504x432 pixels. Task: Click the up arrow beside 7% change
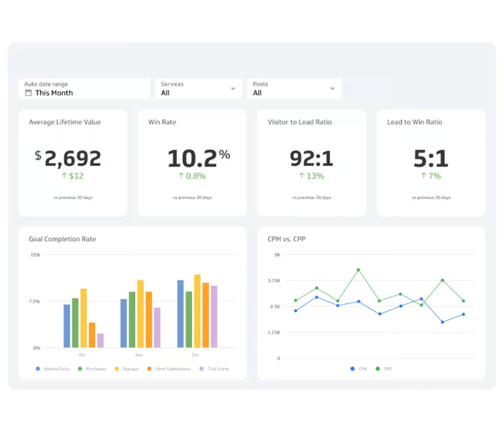pyautogui.click(x=423, y=175)
